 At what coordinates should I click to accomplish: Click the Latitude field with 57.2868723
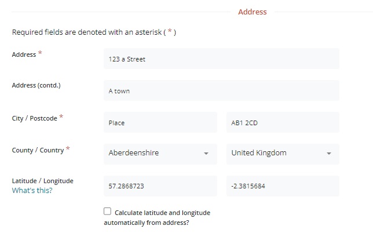(x=160, y=187)
